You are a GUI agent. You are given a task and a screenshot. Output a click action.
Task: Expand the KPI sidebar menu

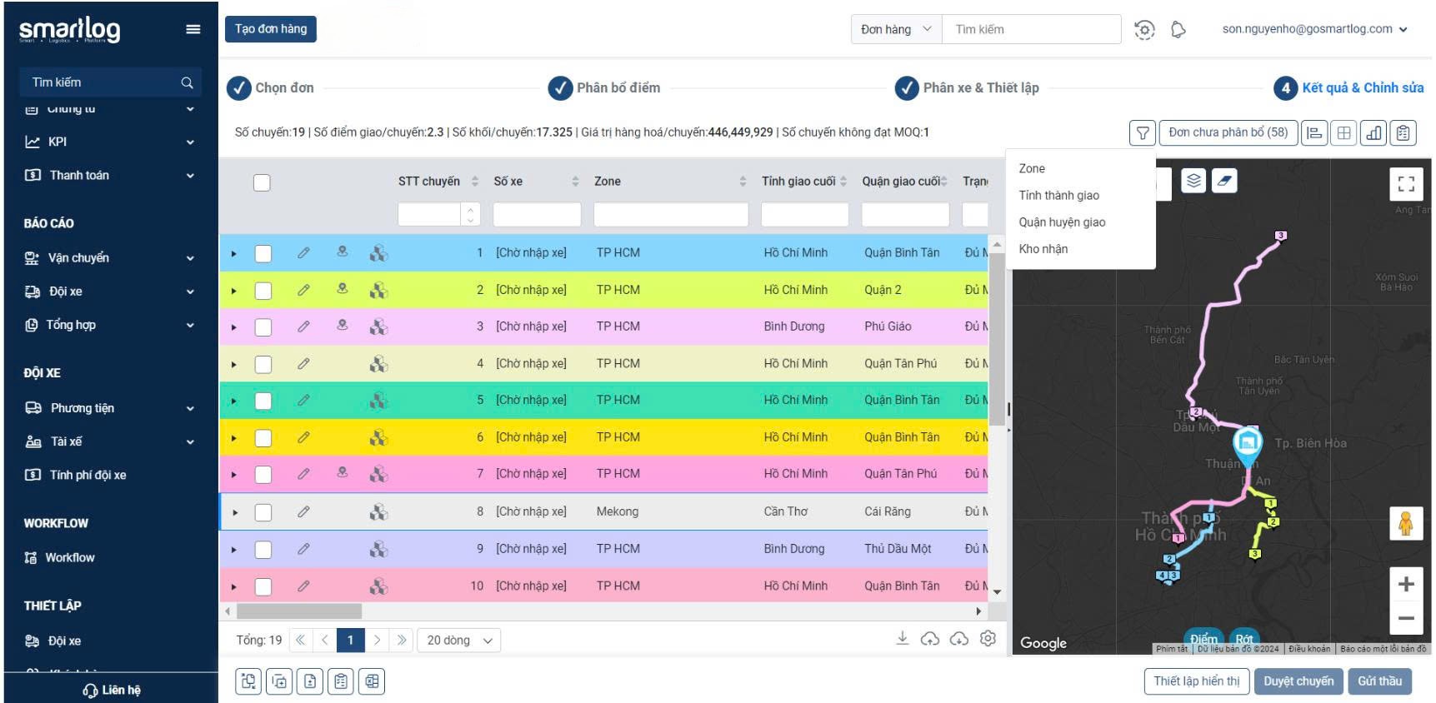pos(109,142)
